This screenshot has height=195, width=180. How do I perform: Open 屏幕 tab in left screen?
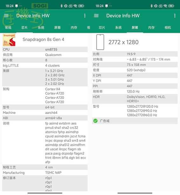pyautogui.click(x=57, y=28)
